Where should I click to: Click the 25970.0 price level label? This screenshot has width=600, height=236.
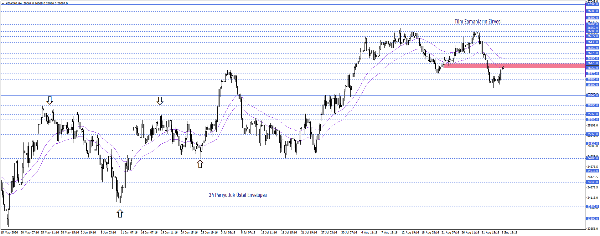[x=592, y=74]
